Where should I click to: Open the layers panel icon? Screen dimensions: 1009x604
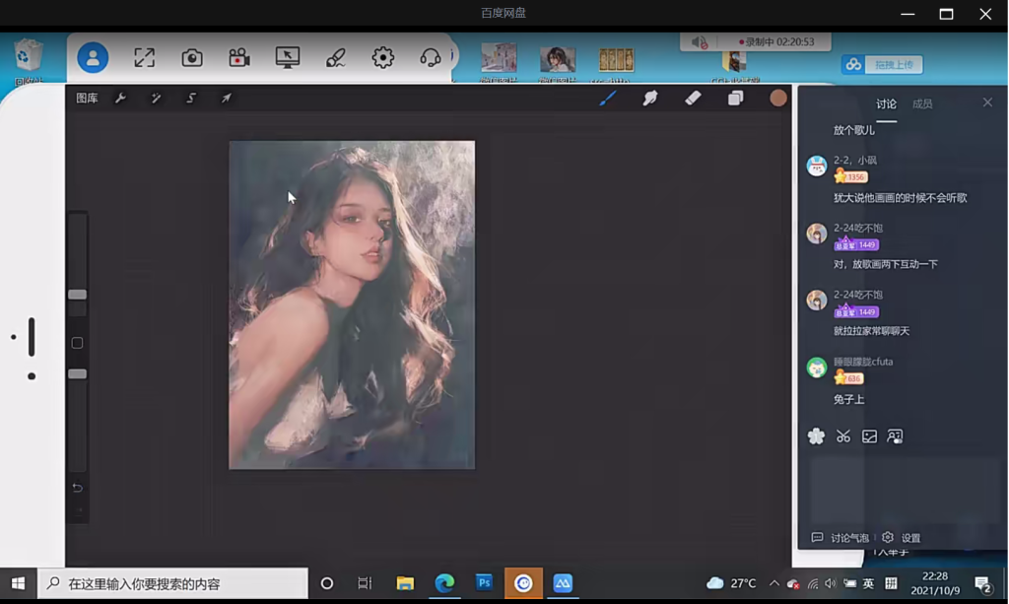point(735,98)
